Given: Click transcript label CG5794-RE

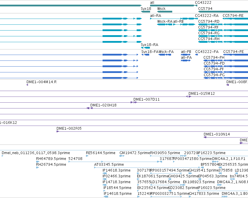Looking at the screenshot, I should tap(233, 16).
